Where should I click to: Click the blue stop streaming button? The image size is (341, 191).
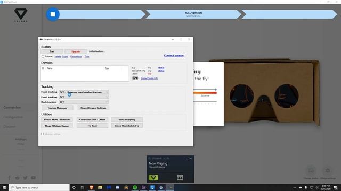click(x=53, y=14)
